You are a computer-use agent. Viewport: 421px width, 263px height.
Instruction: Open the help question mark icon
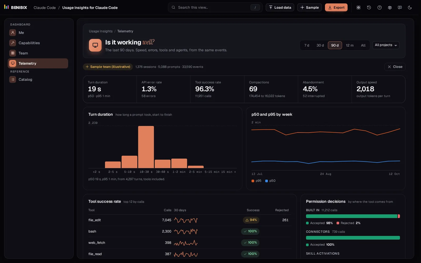379,8
